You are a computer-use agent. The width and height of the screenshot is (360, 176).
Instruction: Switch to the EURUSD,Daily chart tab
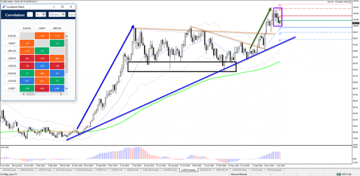9,170
